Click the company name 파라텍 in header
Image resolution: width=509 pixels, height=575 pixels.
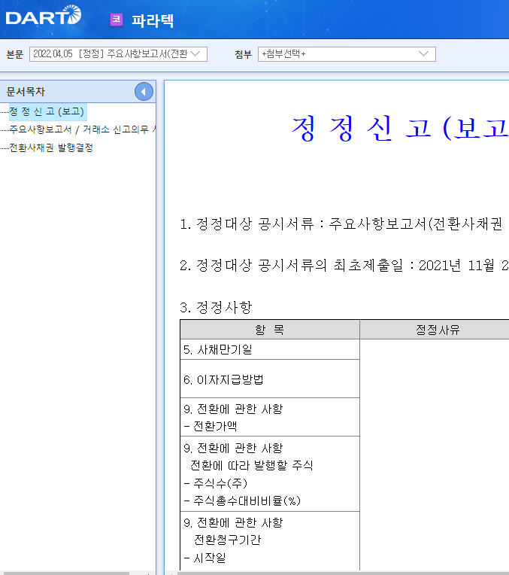click(x=153, y=20)
